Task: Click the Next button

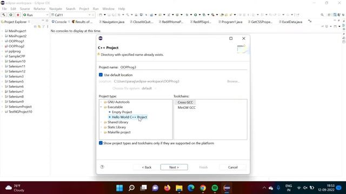Action: point(174,167)
